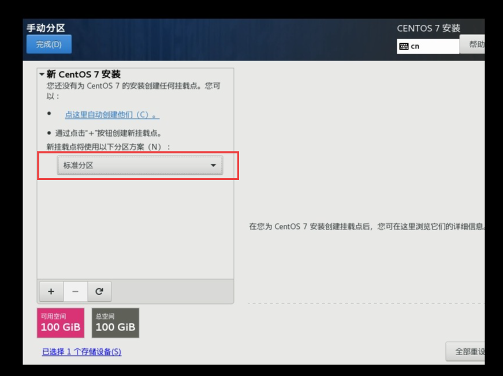Click the 完成(D) done button

click(x=49, y=44)
